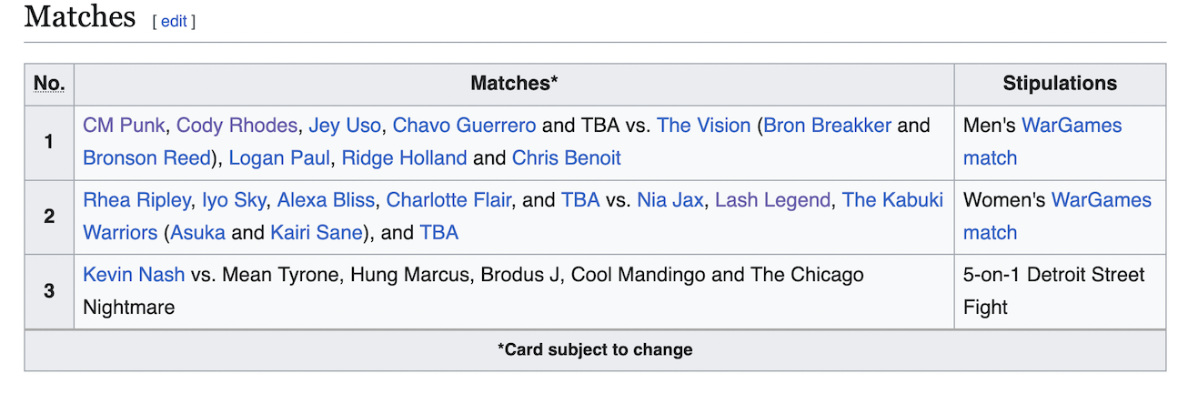The image size is (1188, 394).
Task: Visit The Vision stable link
Action: coord(703,126)
